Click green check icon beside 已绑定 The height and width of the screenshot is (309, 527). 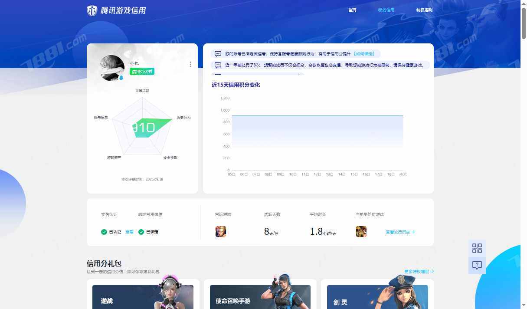(x=141, y=232)
